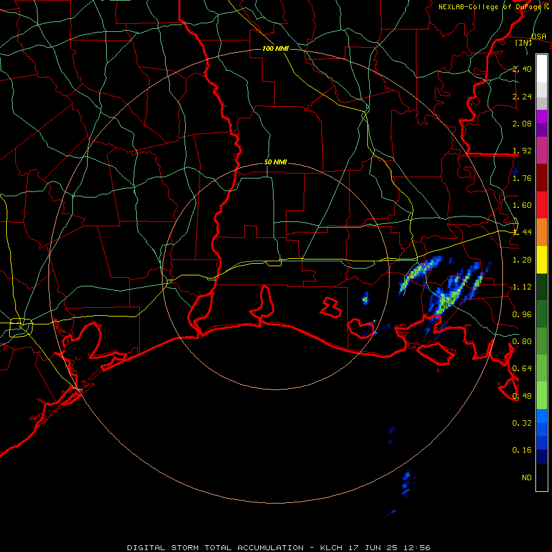Select the dark red 1.76 legend swatch
The height and width of the screenshot is (552, 552).
pyautogui.click(x=542, y=177)
